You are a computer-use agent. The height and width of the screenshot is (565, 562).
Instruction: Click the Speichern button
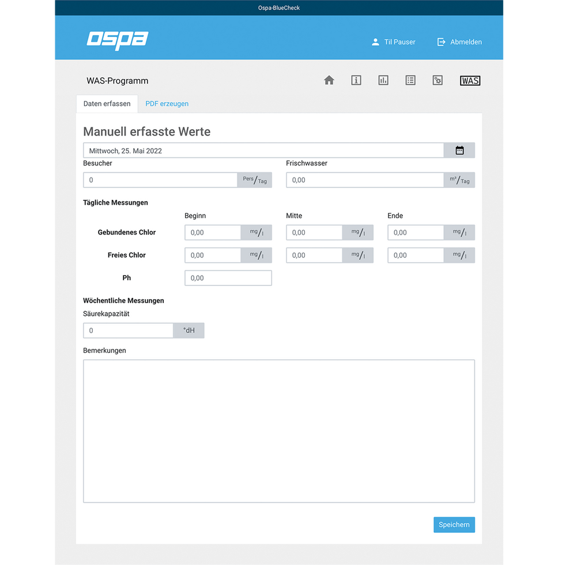click(454, 525)
